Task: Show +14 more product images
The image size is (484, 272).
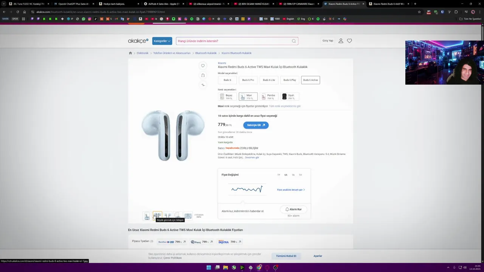Action: [x=199, y=216]
